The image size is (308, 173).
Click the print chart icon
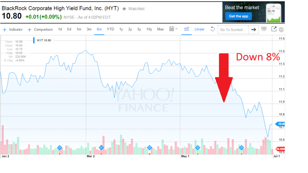point(264,29)
